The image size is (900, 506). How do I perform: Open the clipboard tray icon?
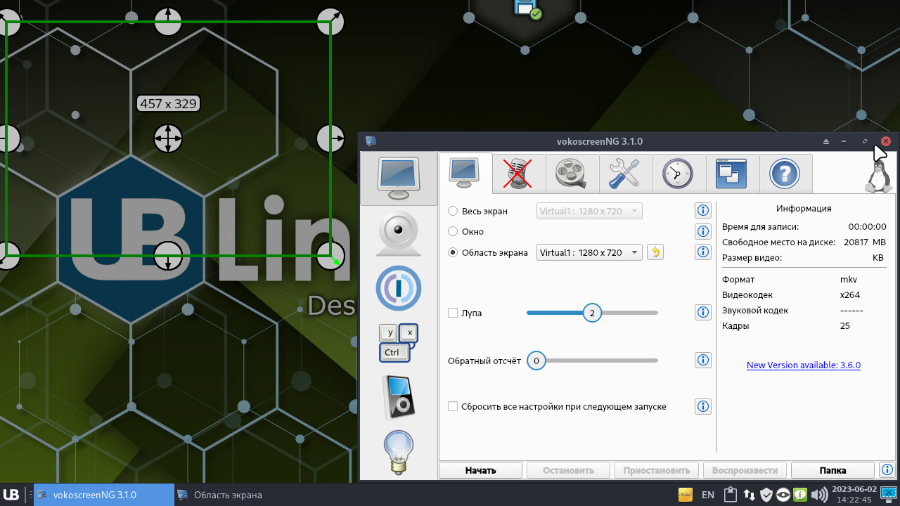(x=731, y=495)
